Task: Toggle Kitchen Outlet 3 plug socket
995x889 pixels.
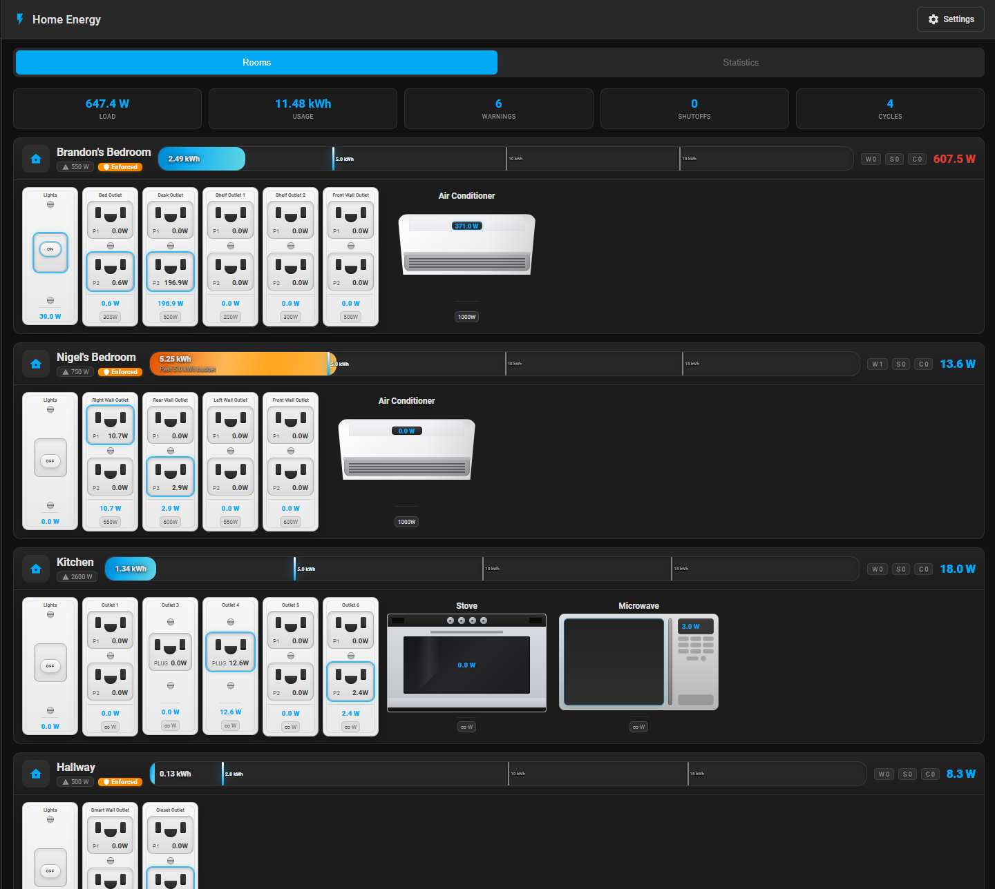Action: [x=171, y=652]
